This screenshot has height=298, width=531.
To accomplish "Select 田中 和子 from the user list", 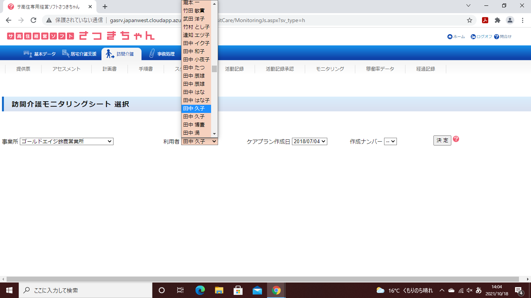I will tap(194, 51).
